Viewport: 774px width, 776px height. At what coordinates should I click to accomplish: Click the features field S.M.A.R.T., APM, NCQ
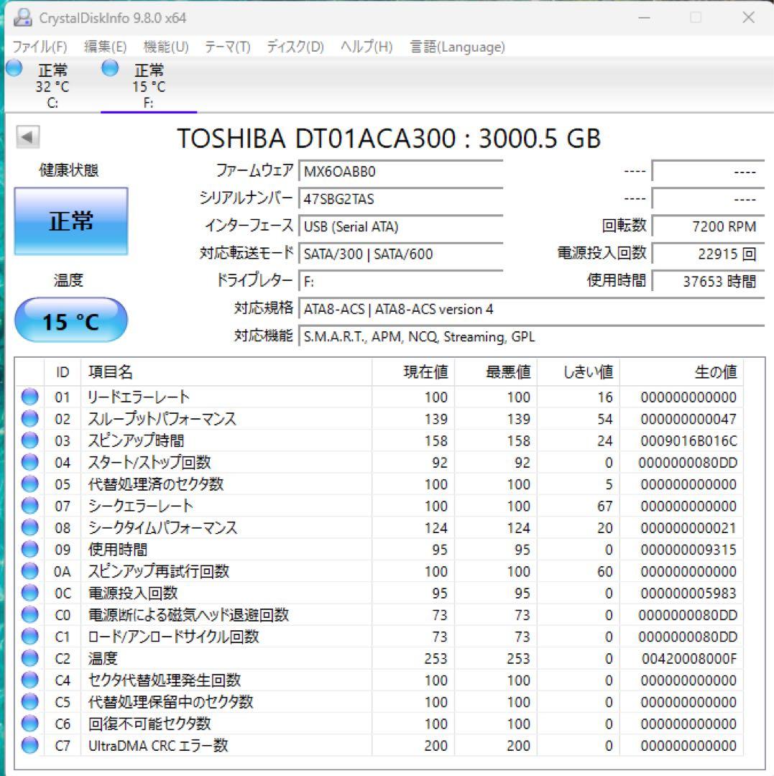coord(532,336)
